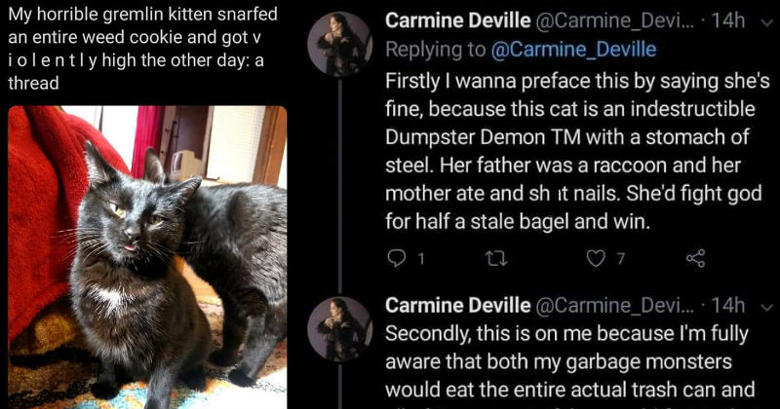The image size is (780, 409).
Task: Like the tweet with 7 likes
Action: (x=593, y=258)
